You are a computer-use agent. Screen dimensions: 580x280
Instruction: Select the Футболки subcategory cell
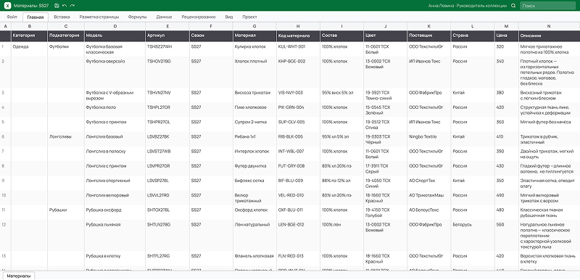[x=66, y=49]
